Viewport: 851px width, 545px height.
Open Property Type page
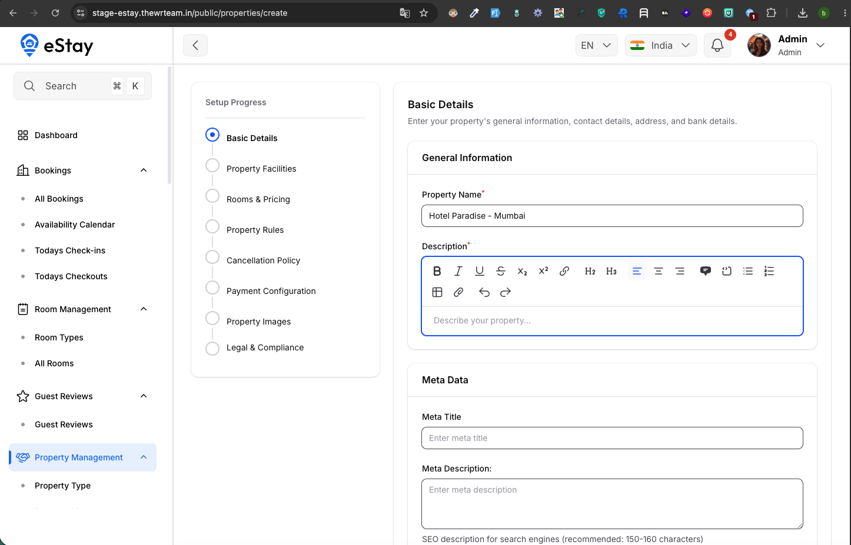(x=62, y=486)
